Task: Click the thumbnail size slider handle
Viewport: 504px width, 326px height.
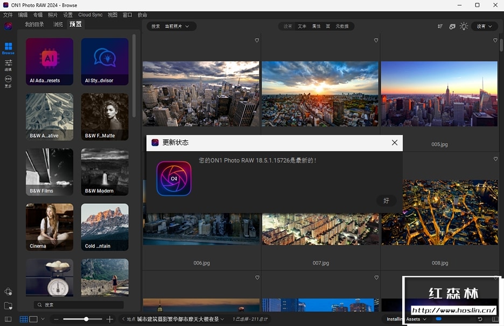Action: 86,319
